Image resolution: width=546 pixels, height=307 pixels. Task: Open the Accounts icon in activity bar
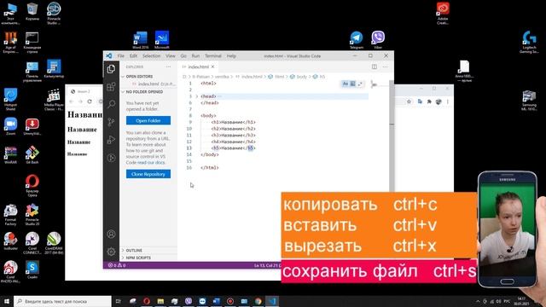point(111,234)
